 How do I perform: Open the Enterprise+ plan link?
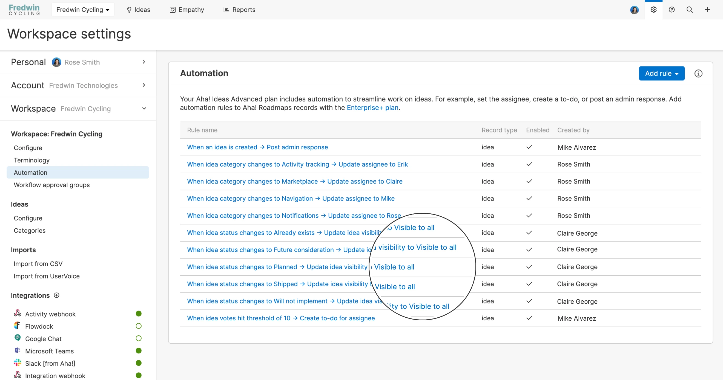click(372, 108)
